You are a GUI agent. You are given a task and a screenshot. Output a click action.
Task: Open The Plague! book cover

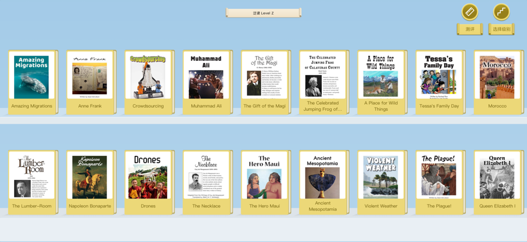coord(439,175)
